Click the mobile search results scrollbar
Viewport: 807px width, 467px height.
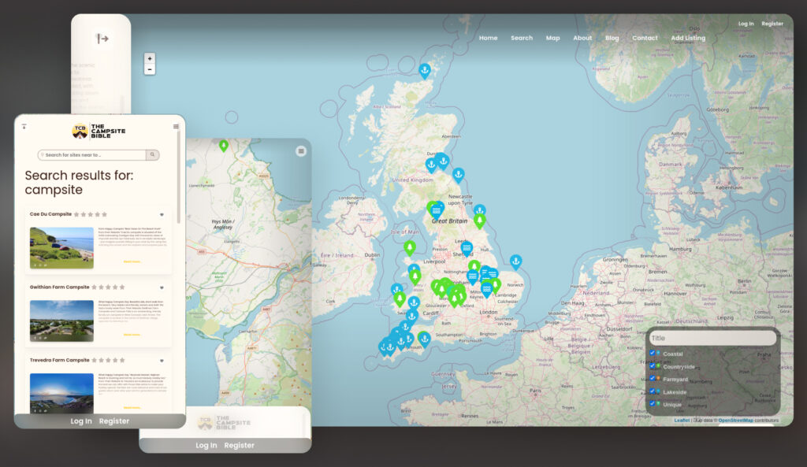click(179, 177)
